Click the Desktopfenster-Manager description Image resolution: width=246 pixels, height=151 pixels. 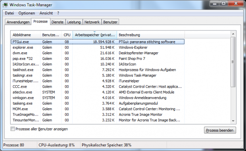point(138,53)
